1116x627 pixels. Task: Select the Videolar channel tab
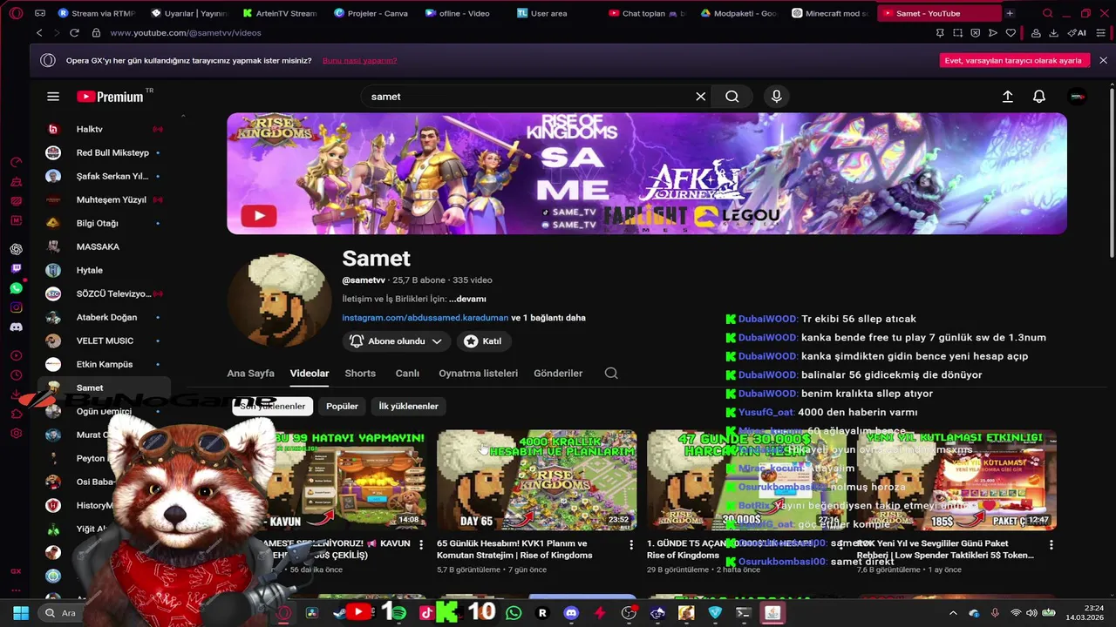pyautogui.click(x=310, y=373)
